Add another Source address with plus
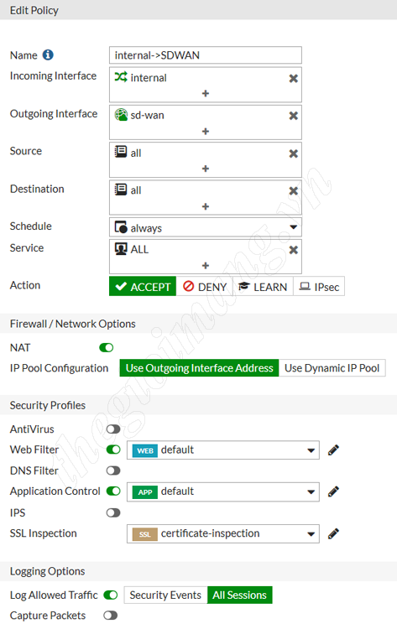Screen dimensions: 397x629 pos(206,169)
